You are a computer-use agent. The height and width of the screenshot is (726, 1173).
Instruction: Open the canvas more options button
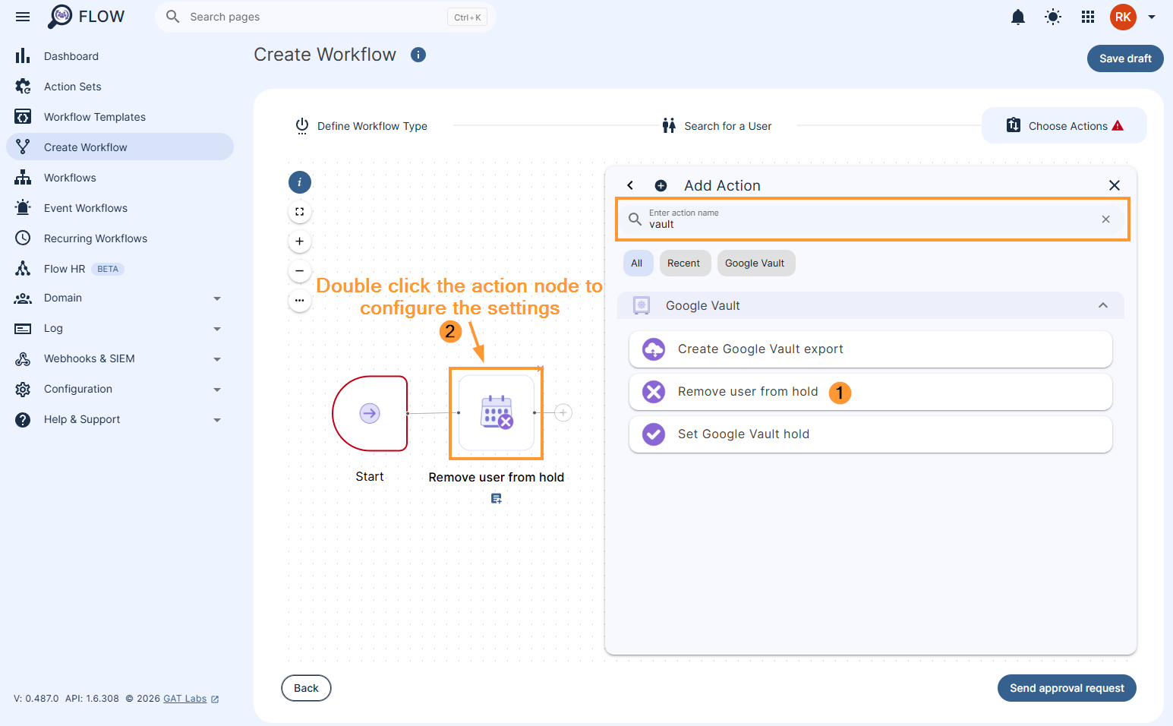click(300, 301)
